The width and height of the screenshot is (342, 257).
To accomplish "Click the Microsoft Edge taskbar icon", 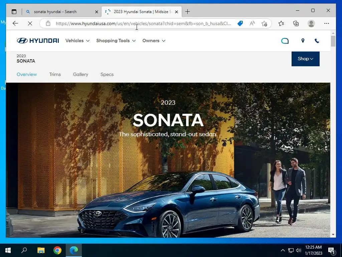I will [74, 250].
